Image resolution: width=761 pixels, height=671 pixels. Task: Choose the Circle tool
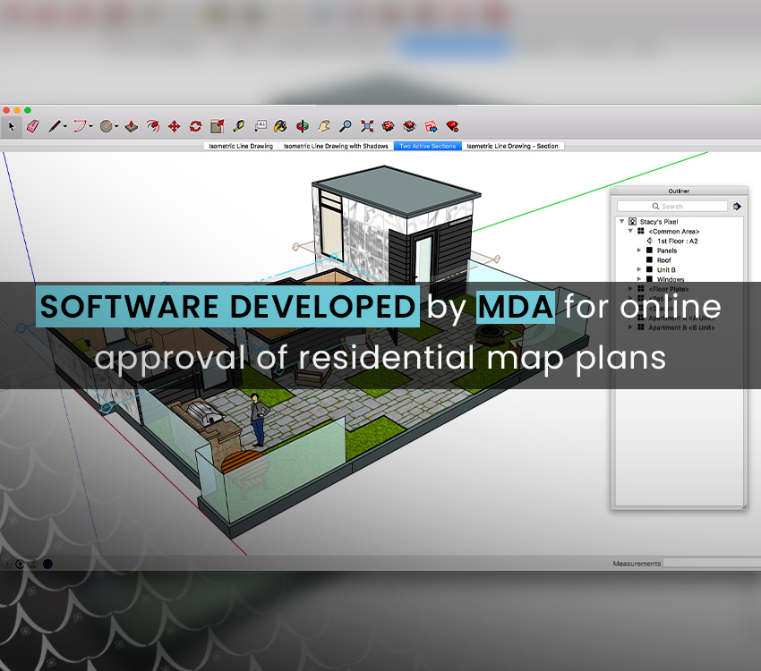pyautogui.click(x=107, y=126)
